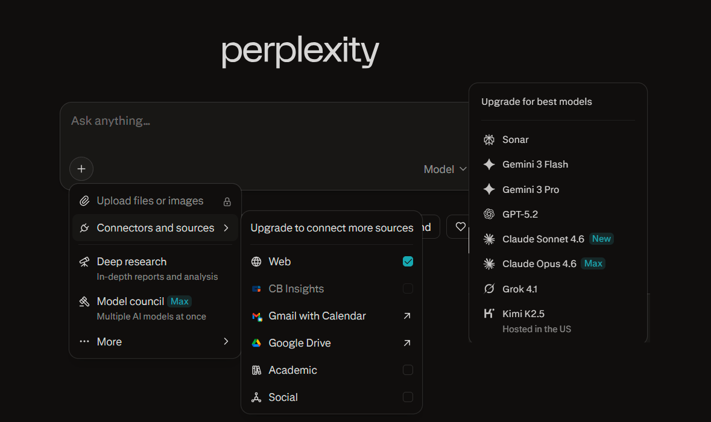This screenshot has height=422, width=711.
Task: Click the Gemini 3 Pro sparkle icon
Action: 489,189
